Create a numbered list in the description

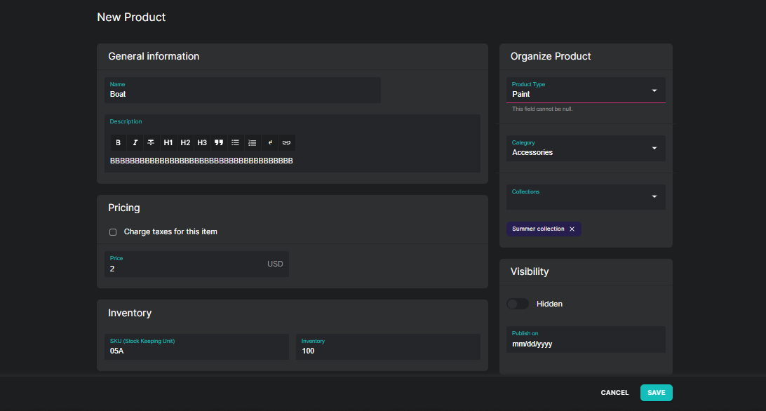pyautogui.click(x=252, y=142)
